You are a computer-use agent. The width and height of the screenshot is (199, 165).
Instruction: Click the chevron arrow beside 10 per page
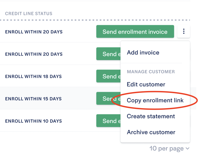pyautogui.click(x=188, y=148)
